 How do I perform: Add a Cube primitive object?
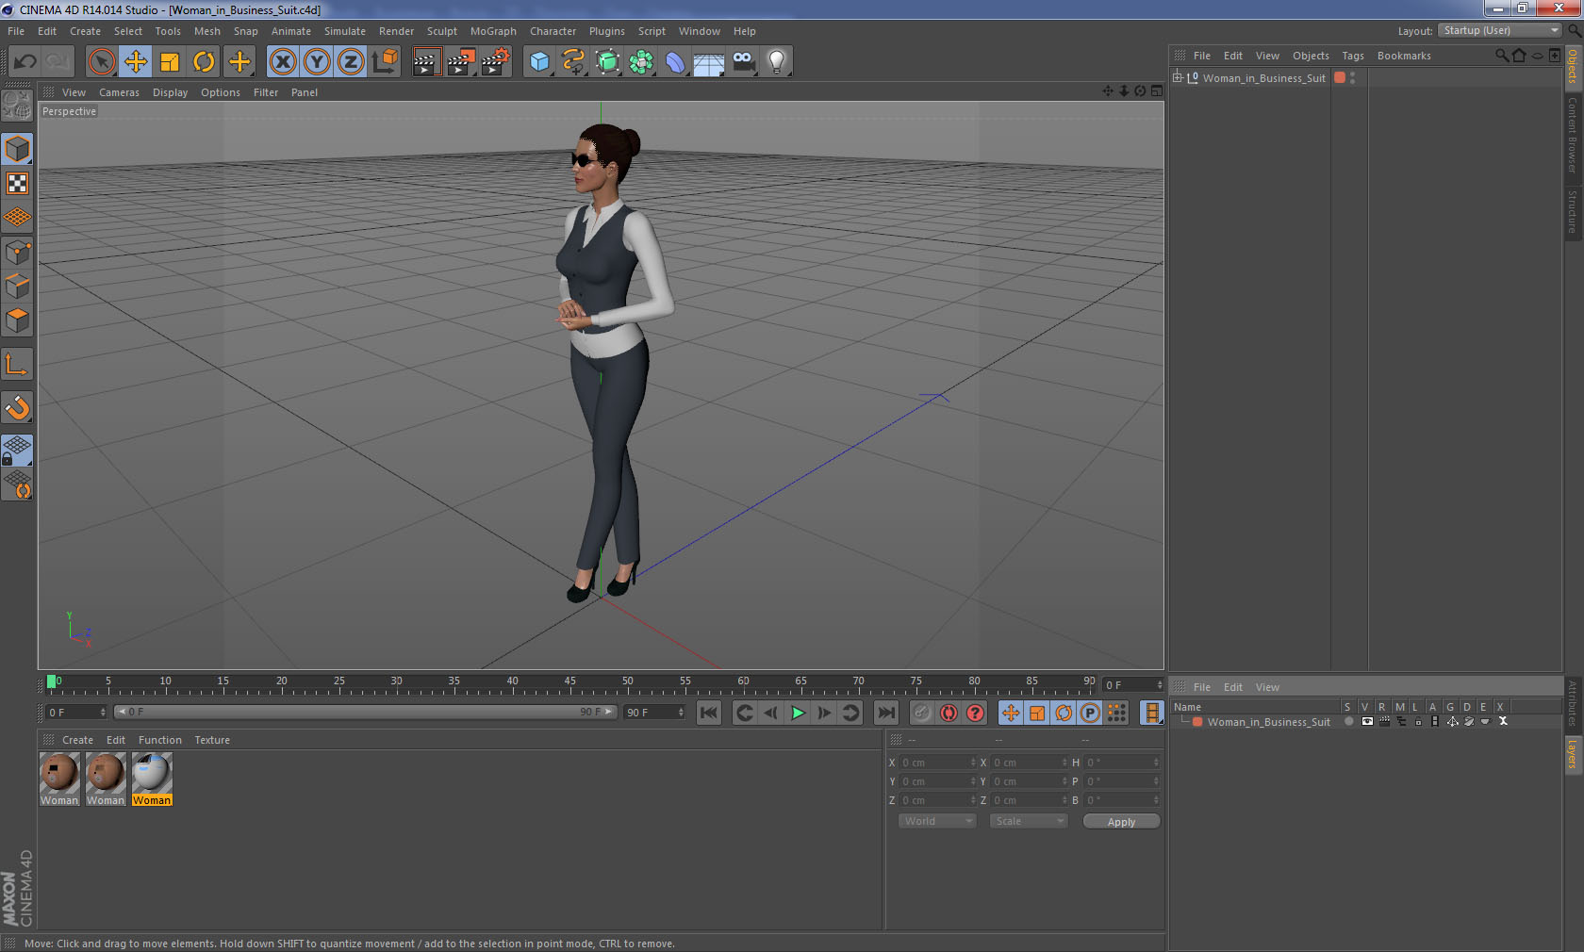(539, 62)
